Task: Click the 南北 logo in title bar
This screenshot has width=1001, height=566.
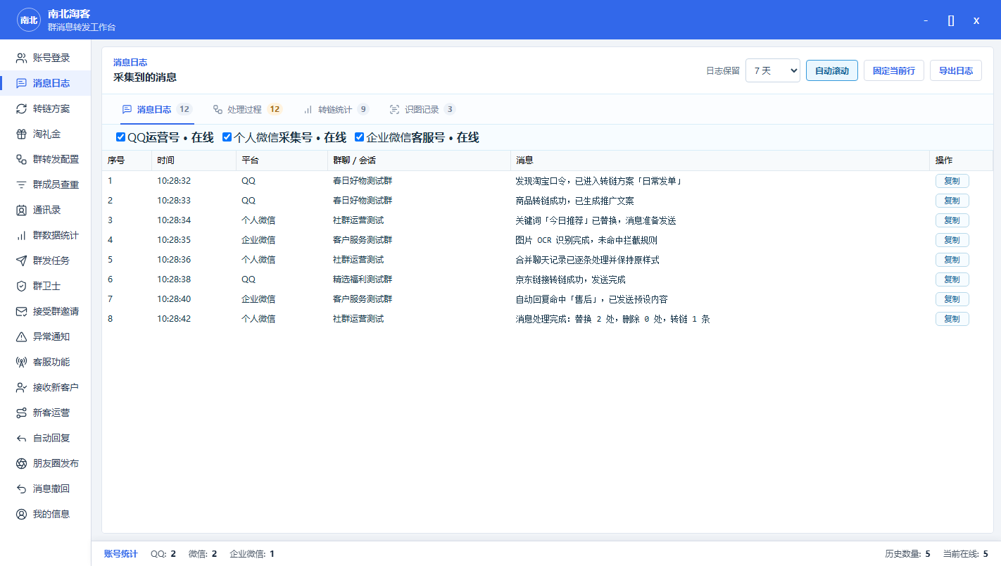Action: [29, 20]
